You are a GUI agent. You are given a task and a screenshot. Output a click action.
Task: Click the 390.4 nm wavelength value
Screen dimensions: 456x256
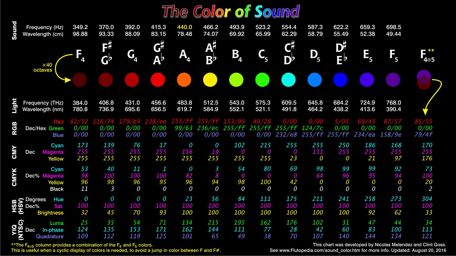coord(394,109)
